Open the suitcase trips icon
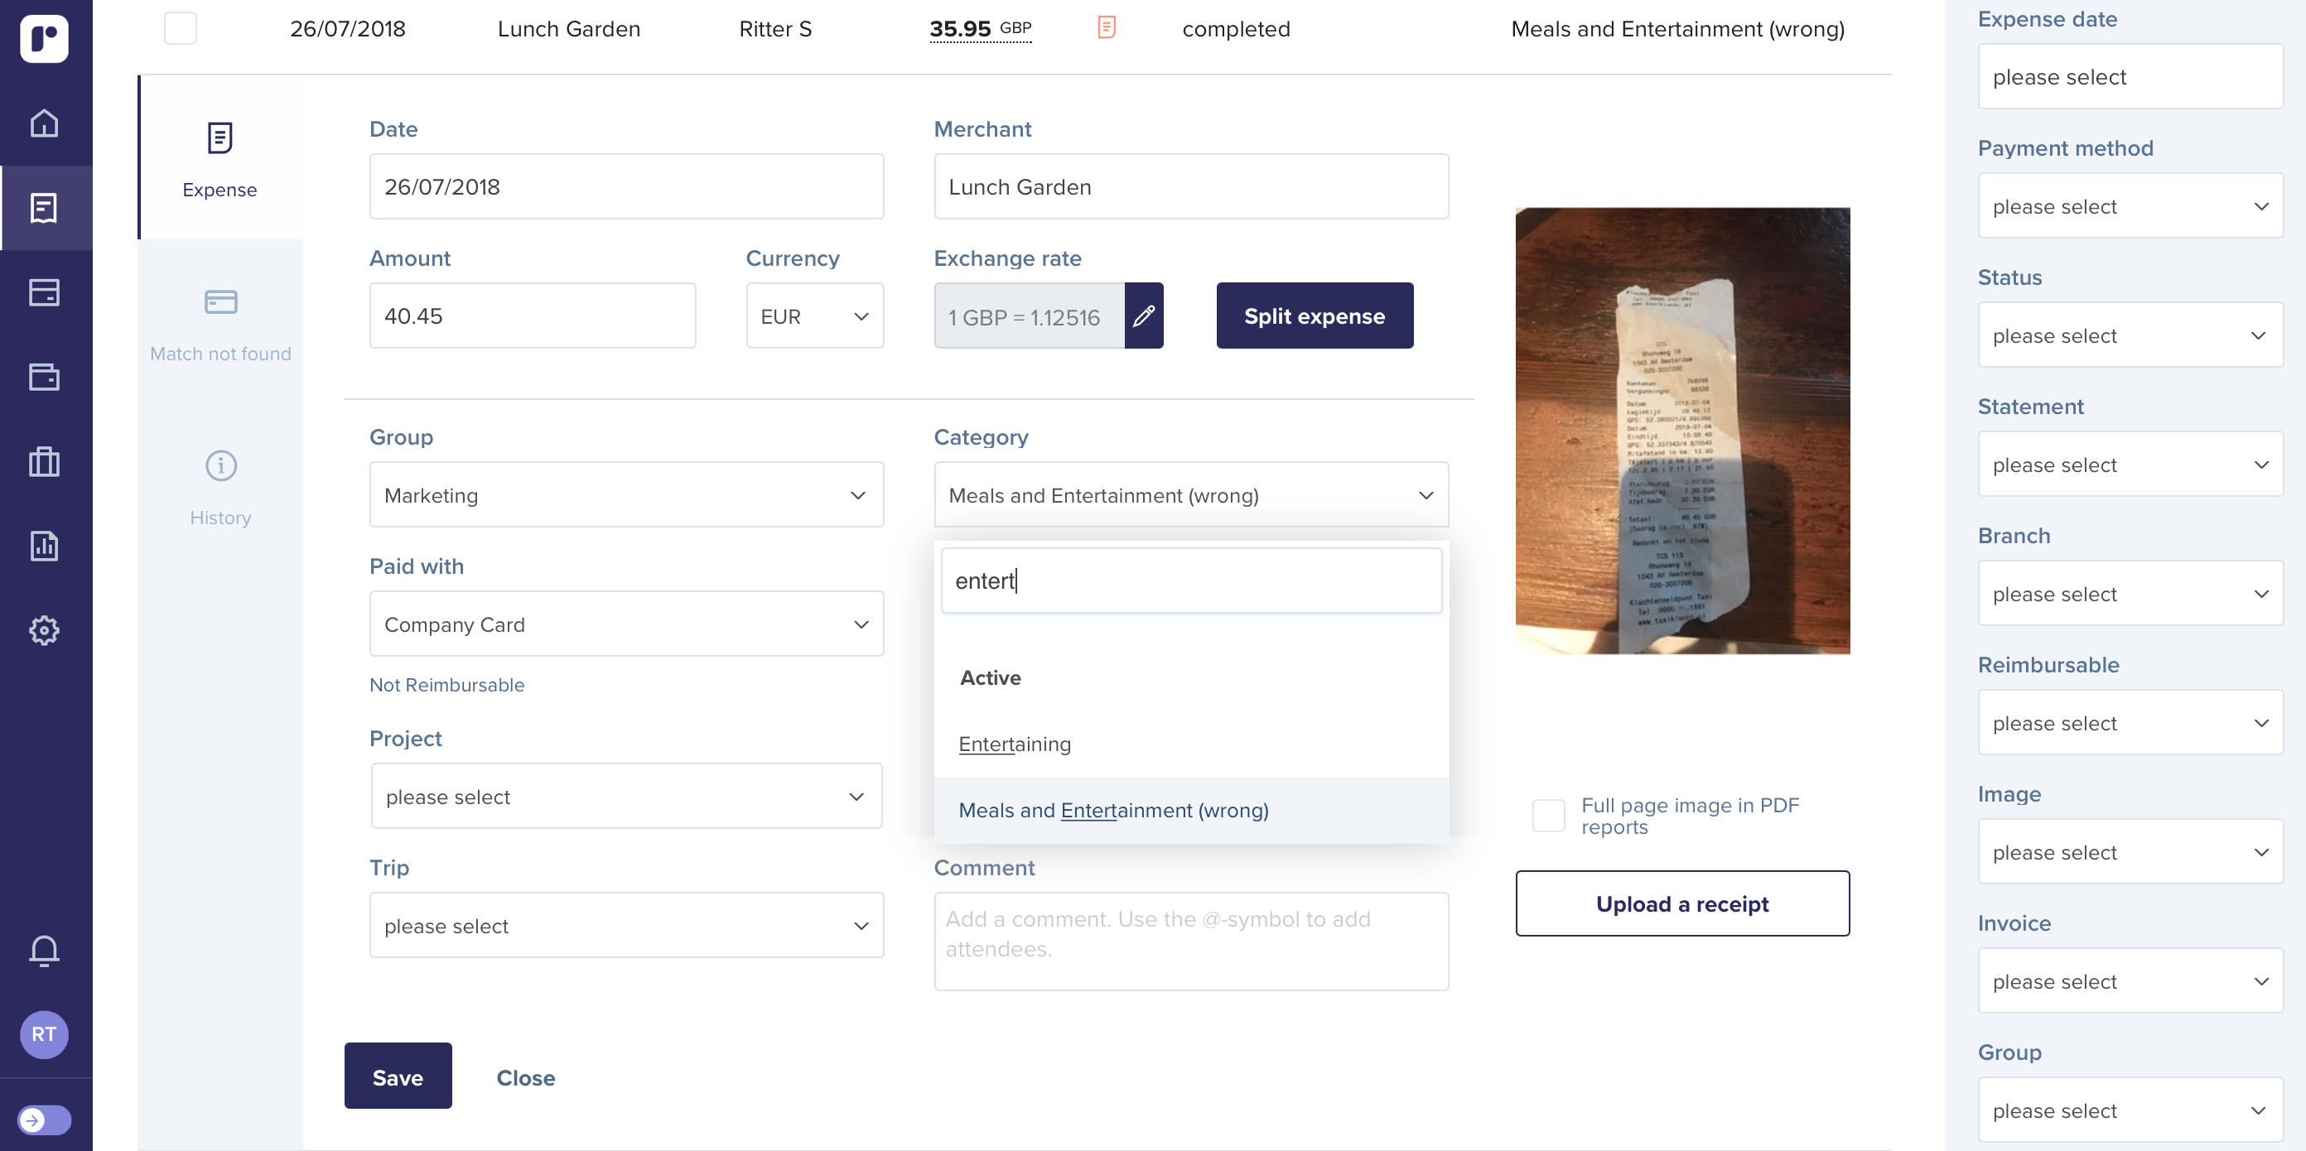Screen dimensions: 2306x1151 (x=44, y=462)
